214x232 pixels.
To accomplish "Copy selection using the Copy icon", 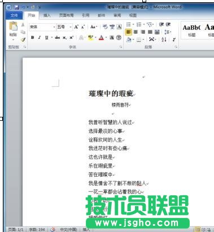I will [23, 32].
